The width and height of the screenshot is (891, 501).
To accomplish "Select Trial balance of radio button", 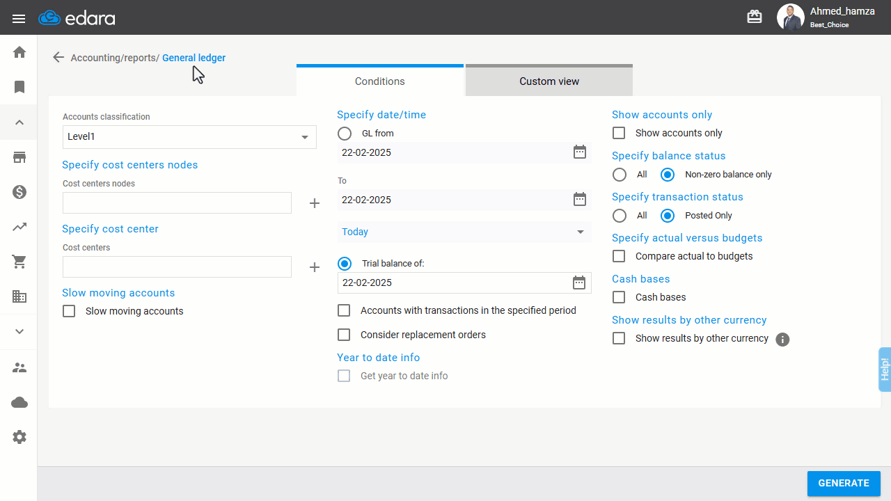I will [x=345, y=263].
